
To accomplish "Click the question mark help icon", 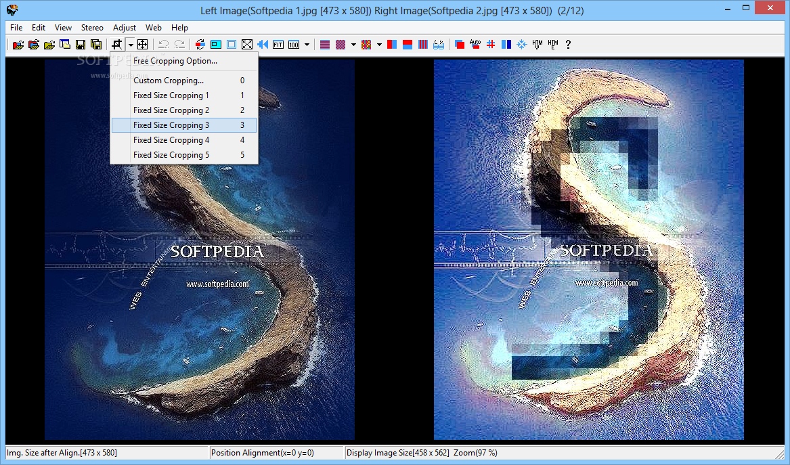I will coord(569,44).
